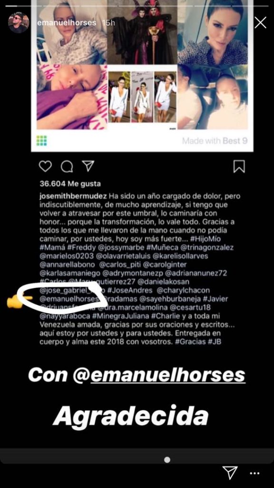
Task: Tap the Con @emanuelhorses mention sticker
Action: point(137,375)
